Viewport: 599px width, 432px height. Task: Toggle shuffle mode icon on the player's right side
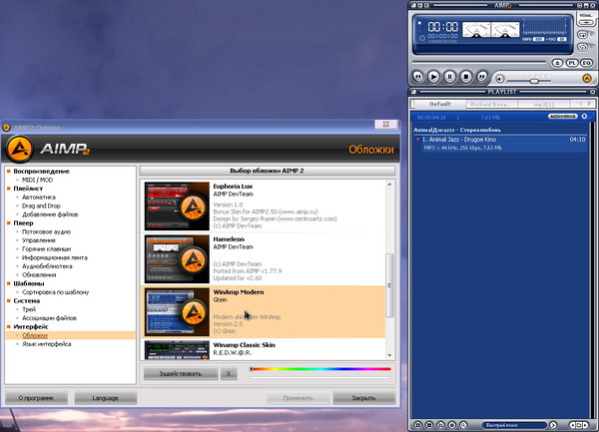tap(583, 47)
